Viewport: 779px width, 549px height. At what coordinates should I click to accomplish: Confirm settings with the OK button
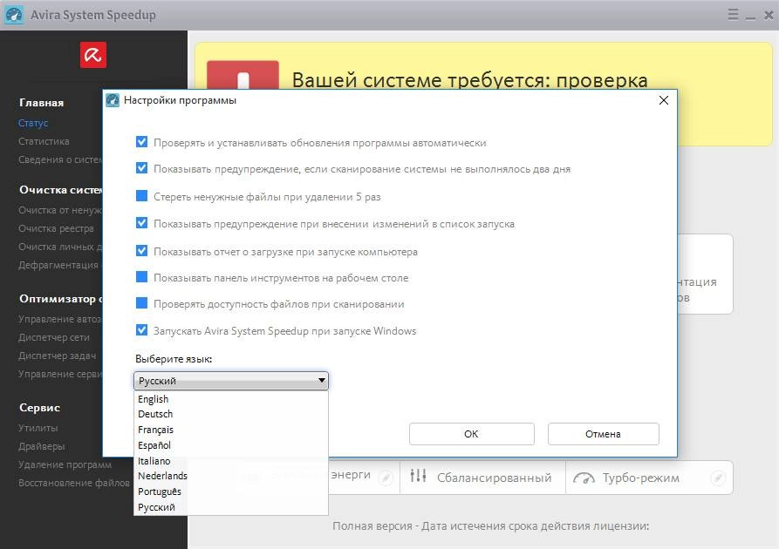tap(471, 434)
